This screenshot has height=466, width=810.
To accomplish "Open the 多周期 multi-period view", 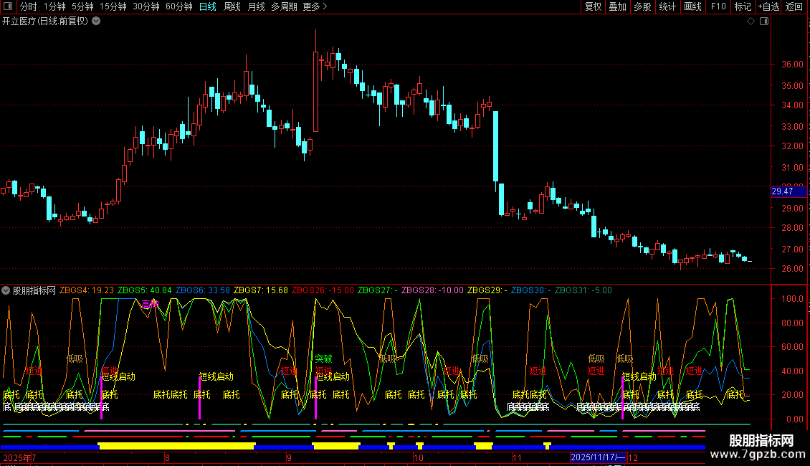I will 284,6.
